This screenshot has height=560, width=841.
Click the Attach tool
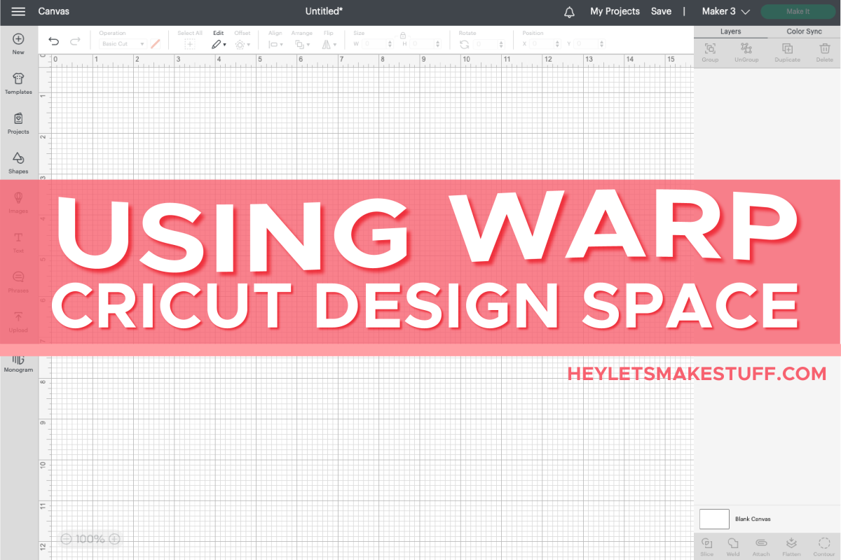coord(761,547)
